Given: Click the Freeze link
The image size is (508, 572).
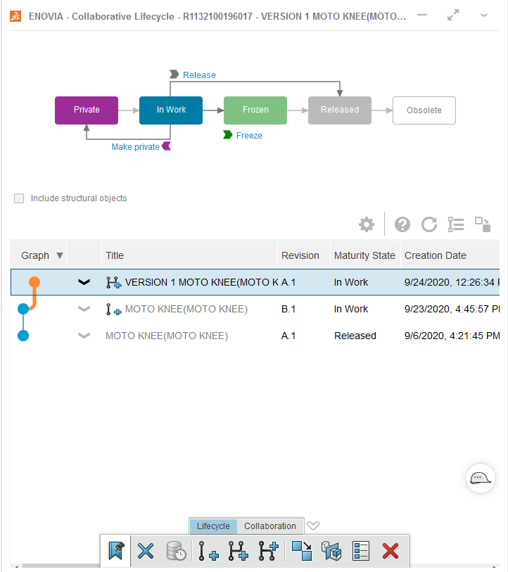Looking at the screenshot, I should 249,135.
